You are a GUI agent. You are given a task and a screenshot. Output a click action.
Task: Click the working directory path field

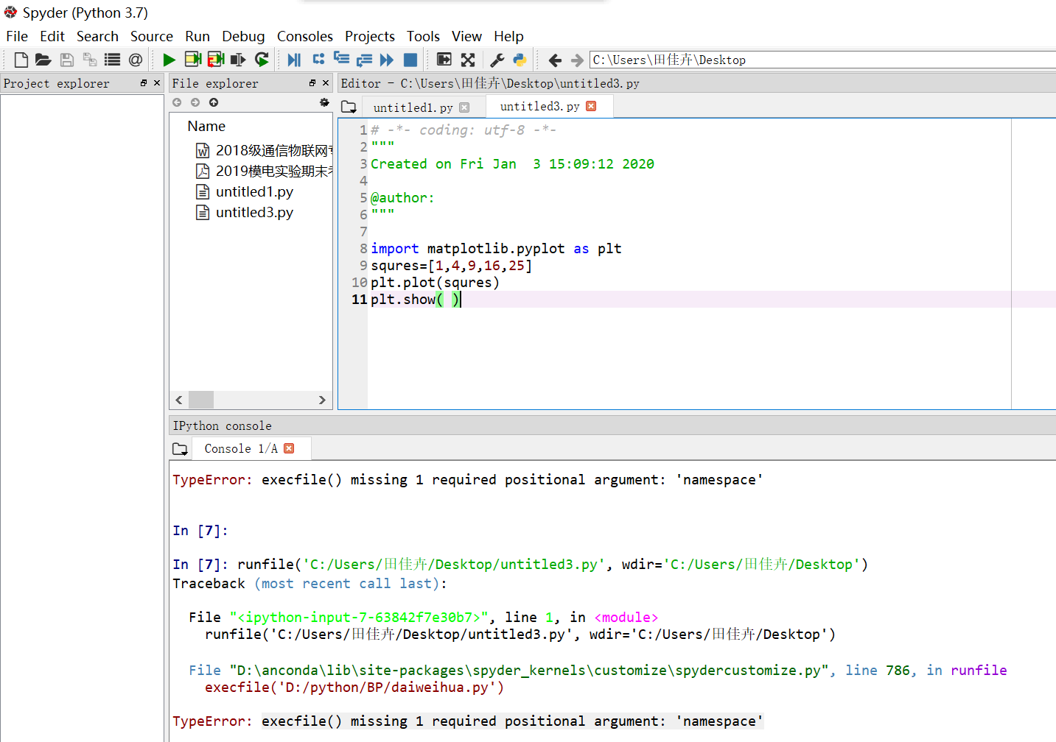(822, 60)
